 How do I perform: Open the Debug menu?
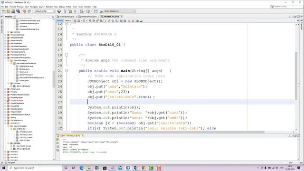point(62,7)
